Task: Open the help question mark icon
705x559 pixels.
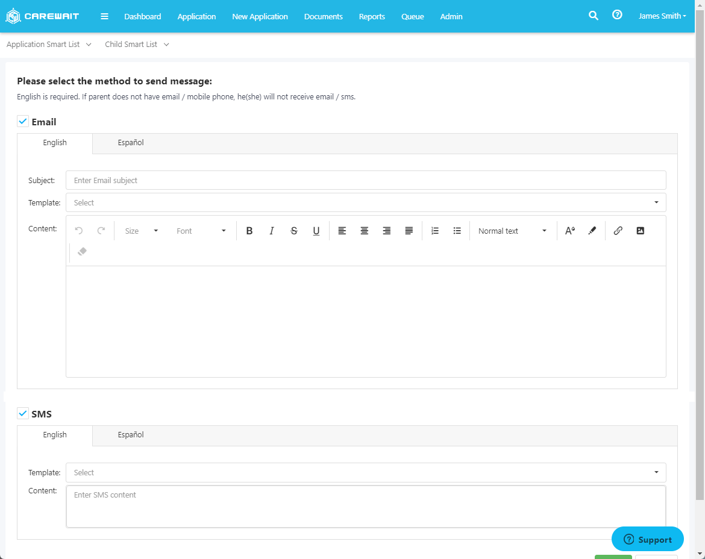Action: click(x=617, y=15)
